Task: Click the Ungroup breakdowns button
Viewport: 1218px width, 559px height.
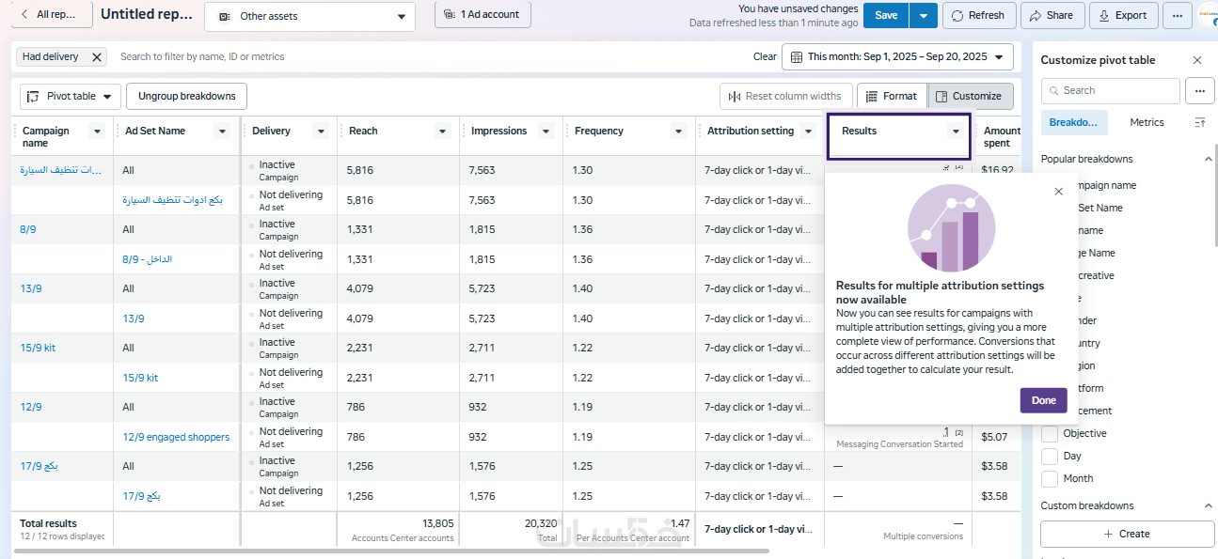Action: pos(186,96)
